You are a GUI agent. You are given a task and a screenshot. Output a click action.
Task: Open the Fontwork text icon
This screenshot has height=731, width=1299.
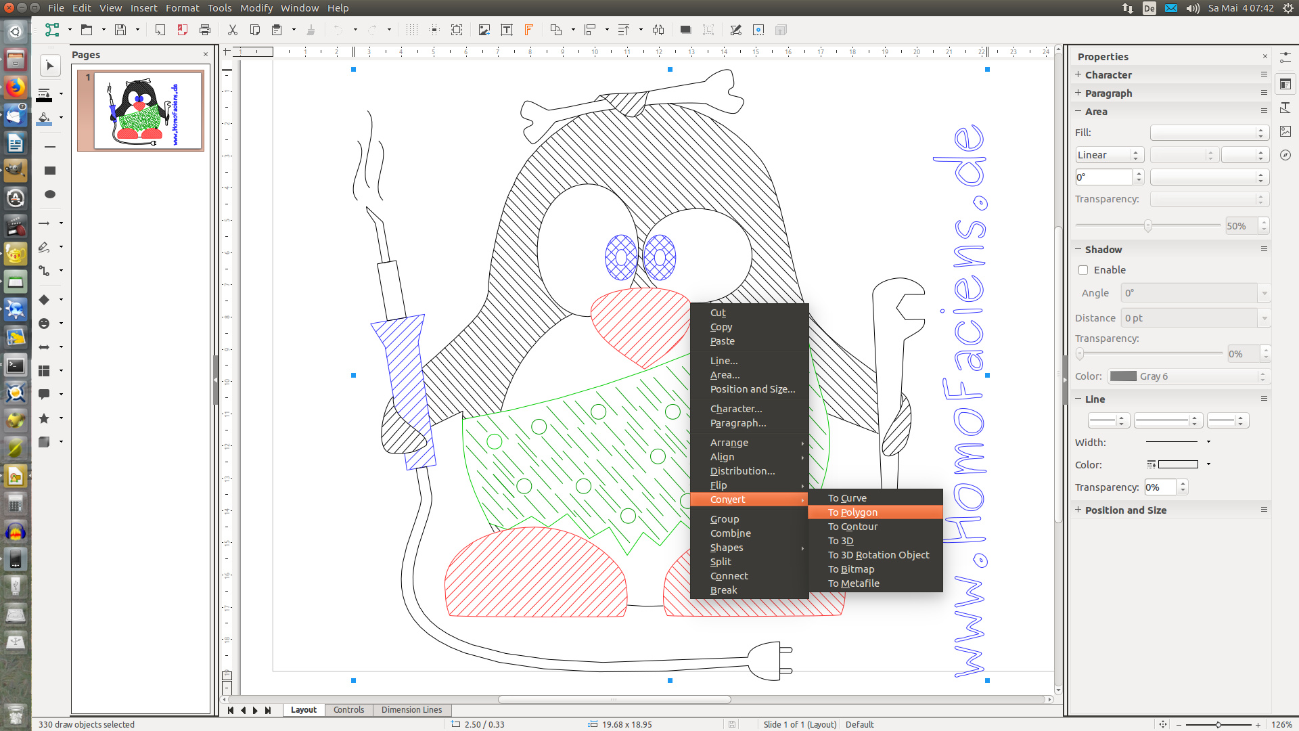(x=529, y=30)
